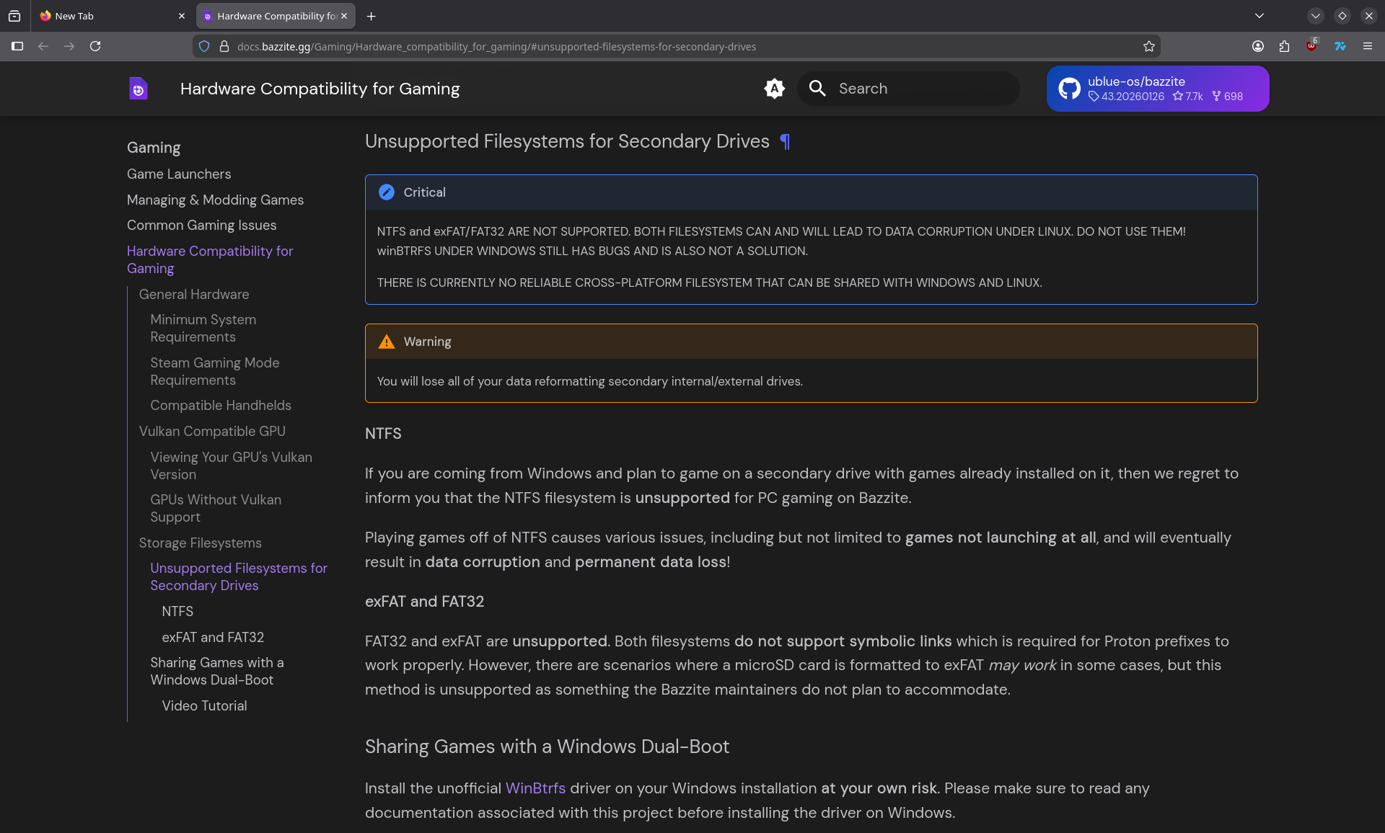Open Firefox View in the tab bar
This screenshot has width=1385, height=833.
tap(14, 15)
